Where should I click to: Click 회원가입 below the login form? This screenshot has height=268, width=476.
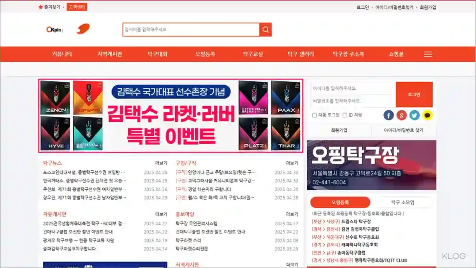(339, 130)
